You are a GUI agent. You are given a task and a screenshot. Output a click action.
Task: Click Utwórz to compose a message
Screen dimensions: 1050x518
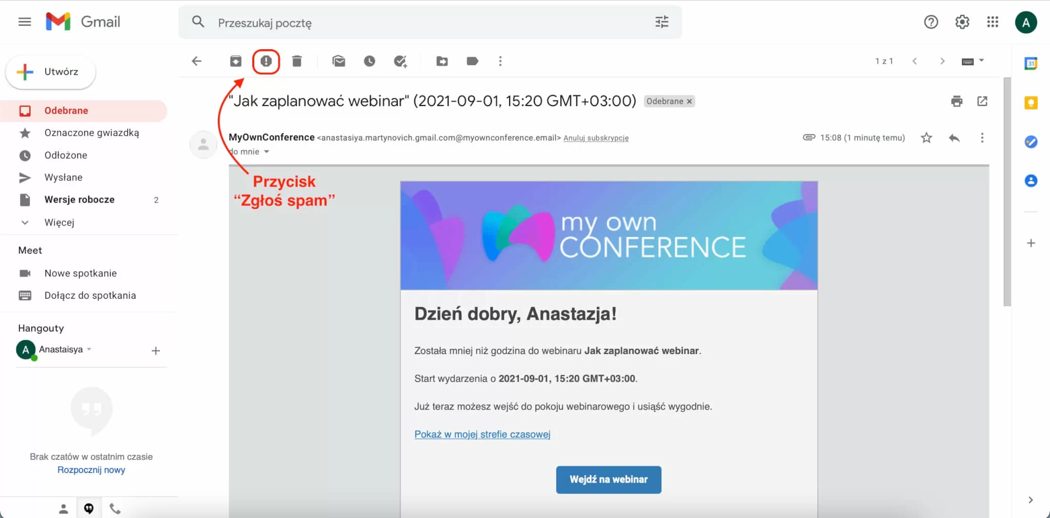coord(50,72)
